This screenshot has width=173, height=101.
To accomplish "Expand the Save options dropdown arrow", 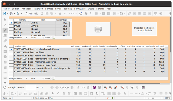I will click(x=21, y=14).
